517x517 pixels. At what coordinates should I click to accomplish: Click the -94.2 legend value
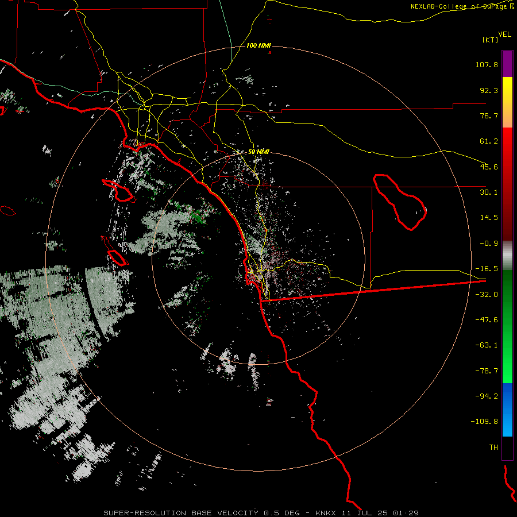(487, 396)
